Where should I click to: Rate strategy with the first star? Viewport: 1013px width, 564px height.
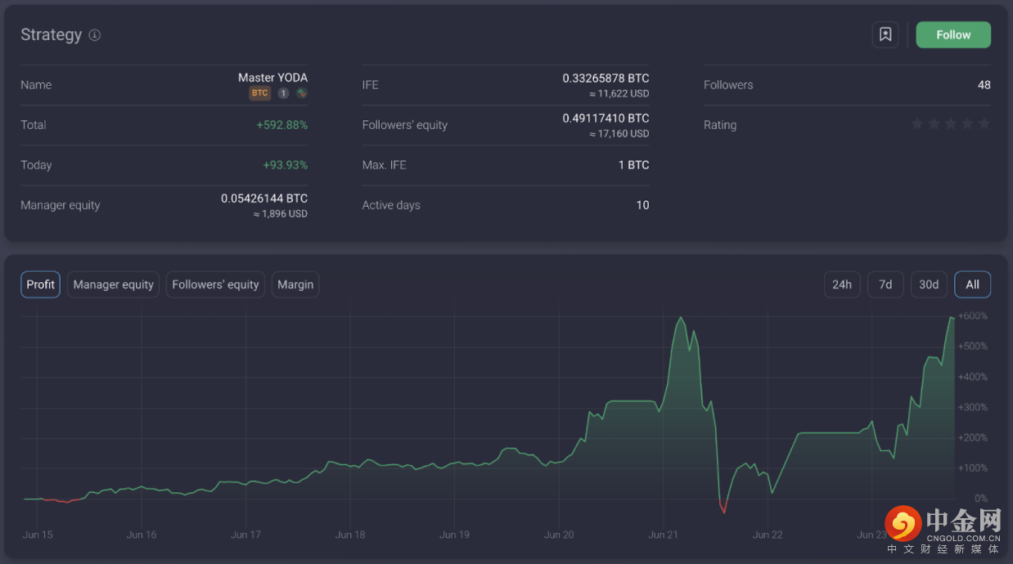click(917, 124)
